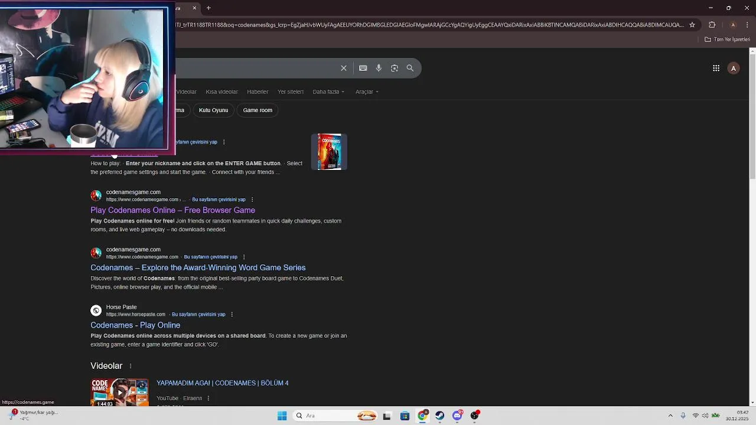Viewport: 756px width, 425px height.
Task: Open Discord from the taskbar
Action: 458,416
